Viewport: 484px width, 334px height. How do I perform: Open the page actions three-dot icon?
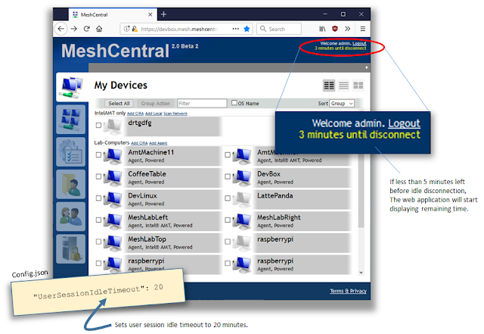click(x=235, y=29)
